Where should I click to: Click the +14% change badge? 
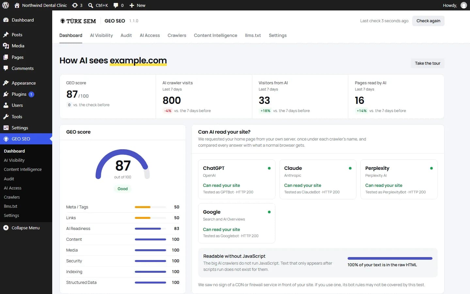click(362, 111)
